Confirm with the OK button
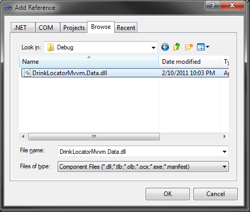 click(168, 194)
